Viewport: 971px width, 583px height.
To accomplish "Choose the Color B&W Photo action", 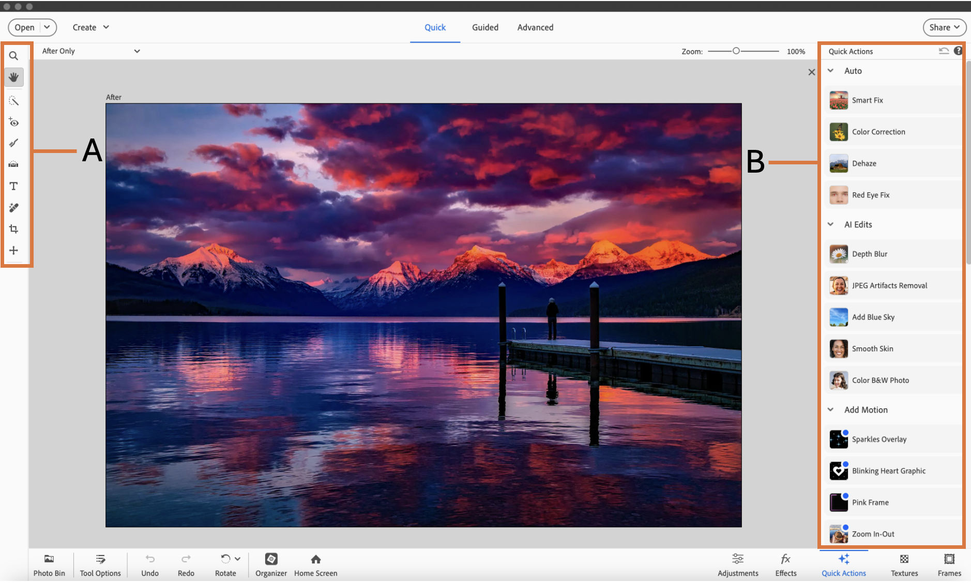I will [893, 380].
